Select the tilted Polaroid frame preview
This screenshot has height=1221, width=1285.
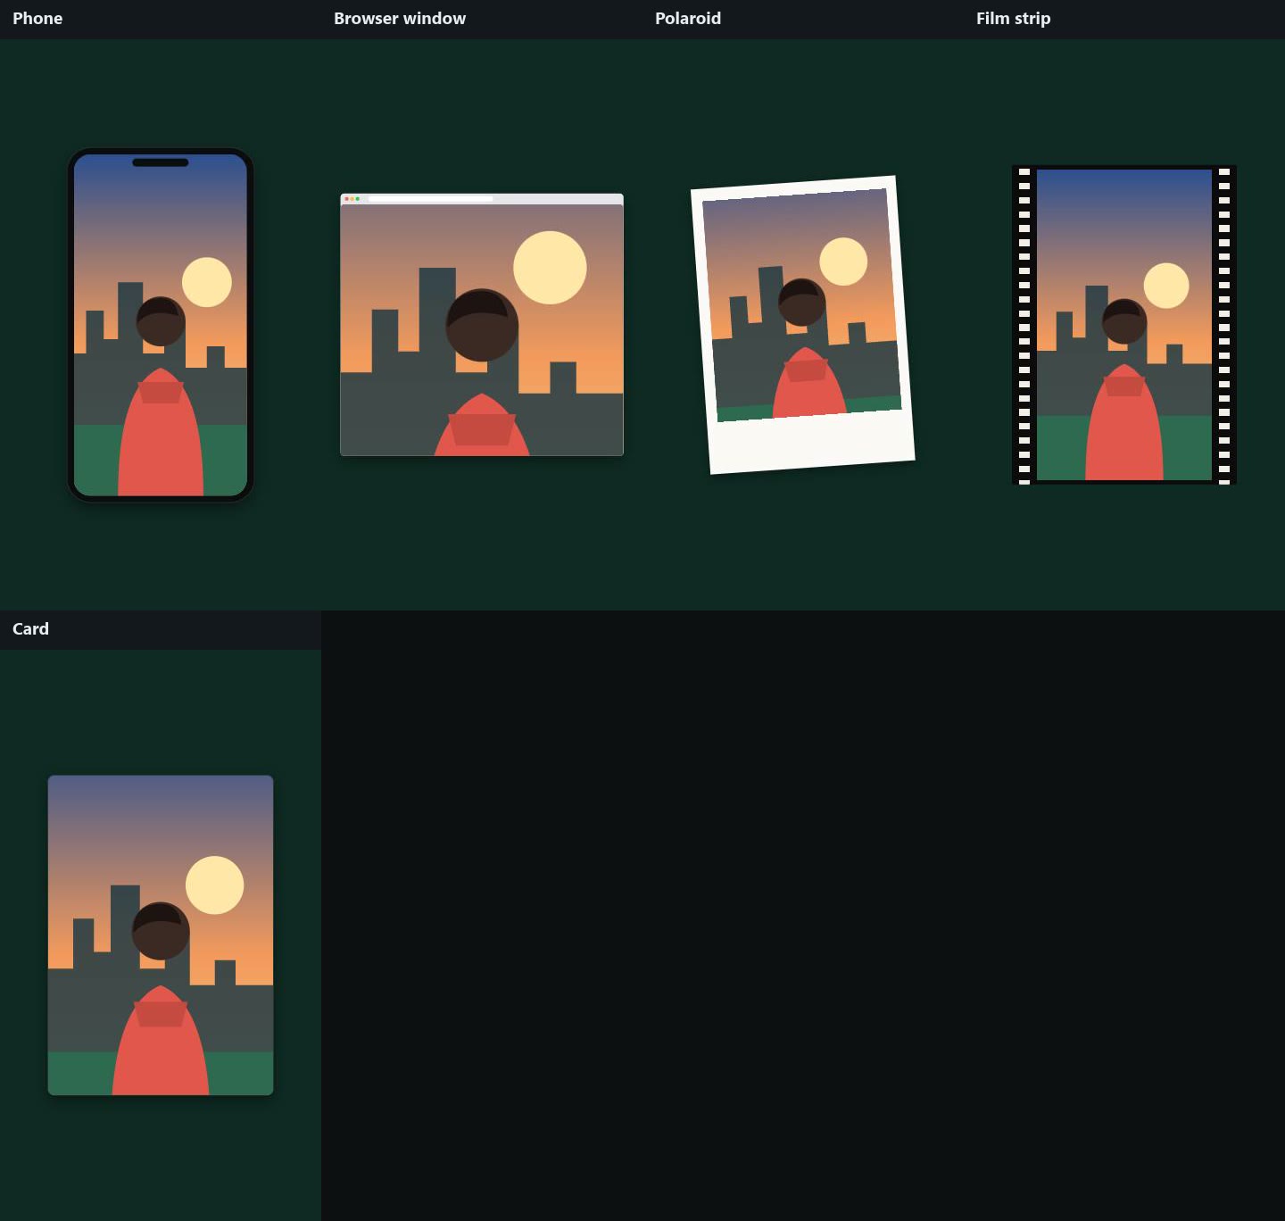tap(803, 325)
